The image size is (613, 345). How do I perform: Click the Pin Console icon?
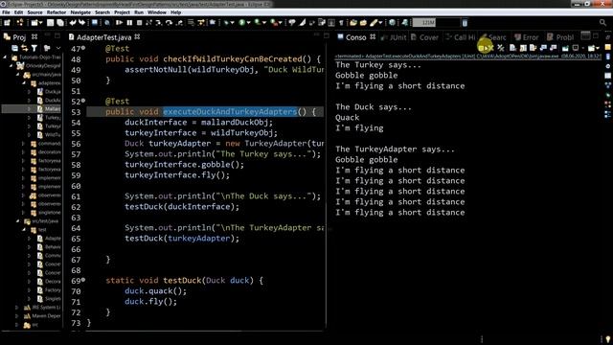tap(565, 48)
